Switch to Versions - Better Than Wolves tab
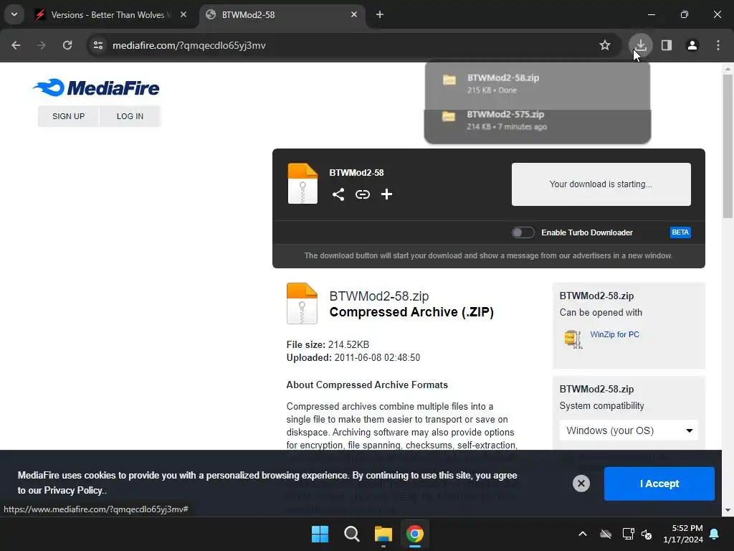The height and width of the screenshot is (551, 734). pyautogui.click(x=111, y=14)
